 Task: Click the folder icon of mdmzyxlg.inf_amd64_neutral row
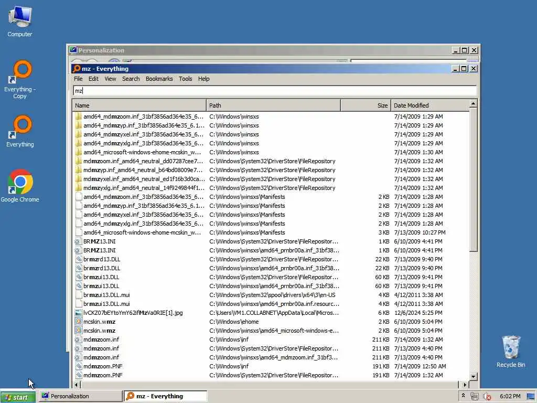point(79,188)
